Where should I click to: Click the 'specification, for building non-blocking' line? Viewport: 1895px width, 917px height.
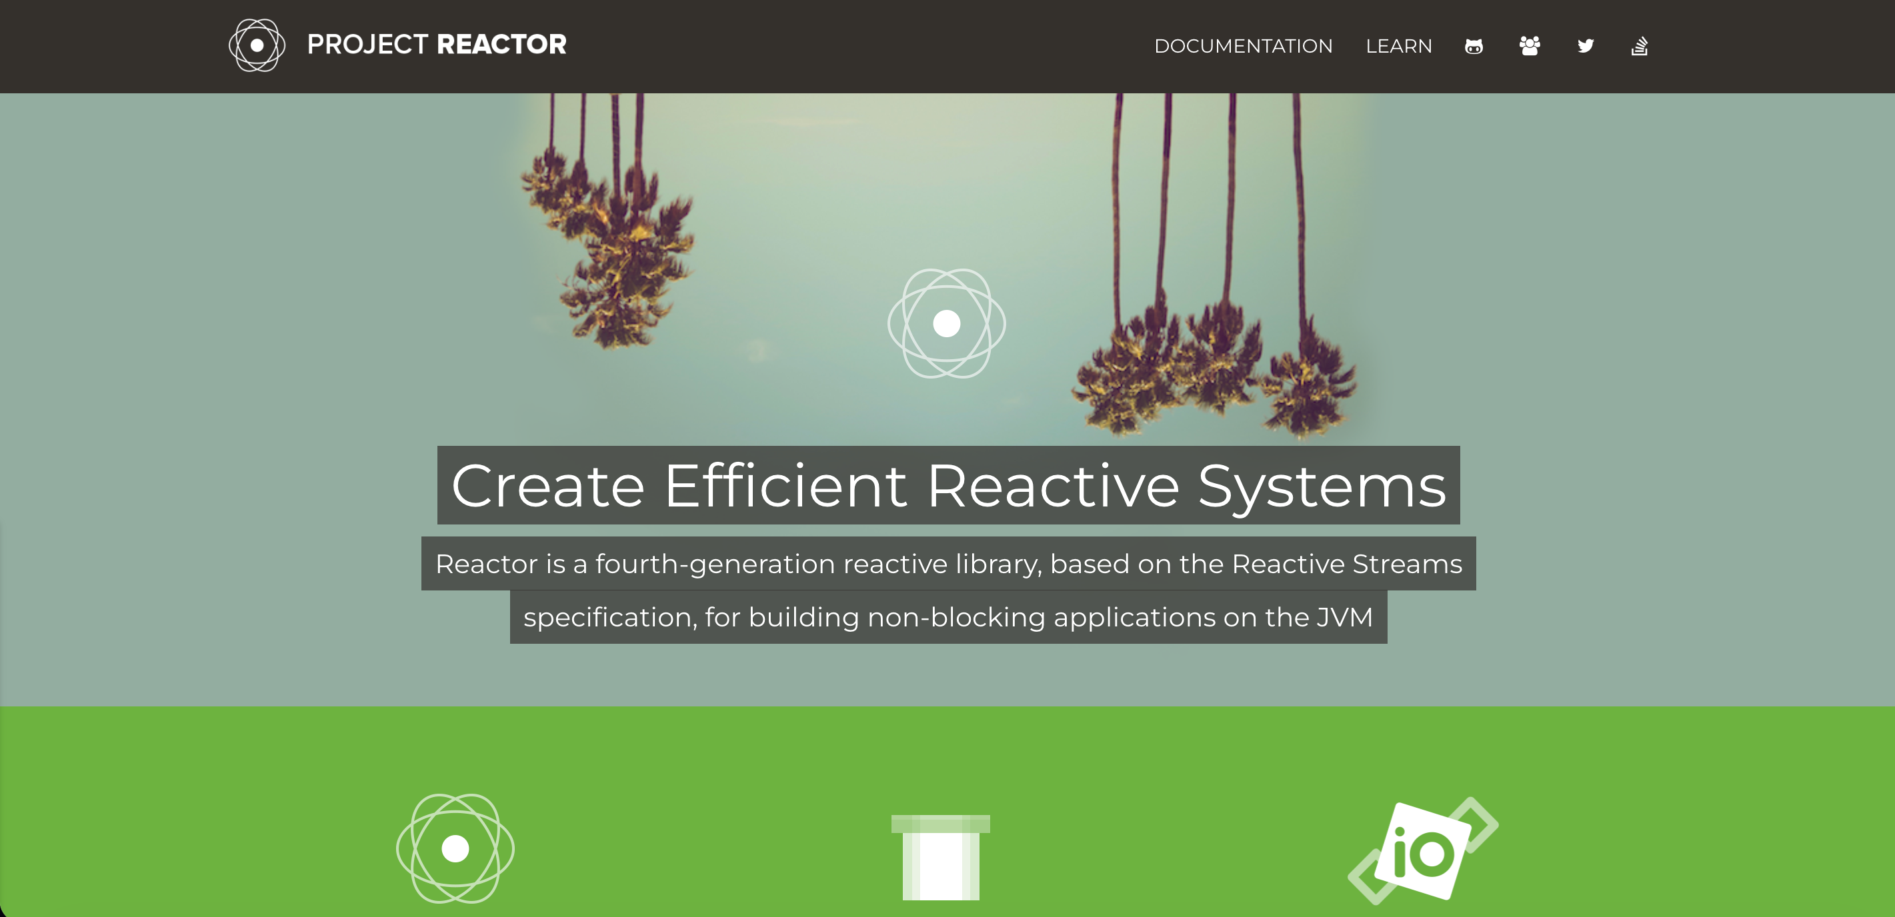pyautogui.click(x=948, y=617)
